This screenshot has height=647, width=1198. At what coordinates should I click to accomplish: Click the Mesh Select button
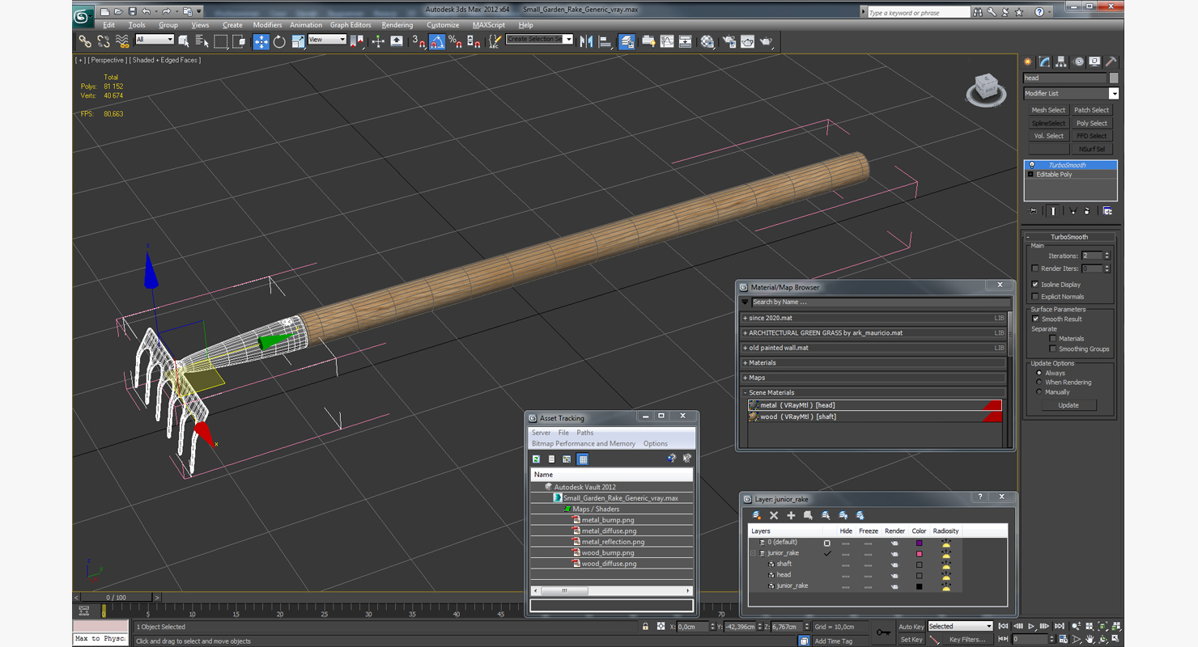[x=1048, y=111]
